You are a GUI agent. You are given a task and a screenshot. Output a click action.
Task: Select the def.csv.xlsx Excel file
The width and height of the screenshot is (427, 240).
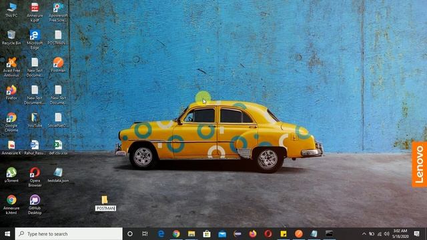tap(58, 147)
